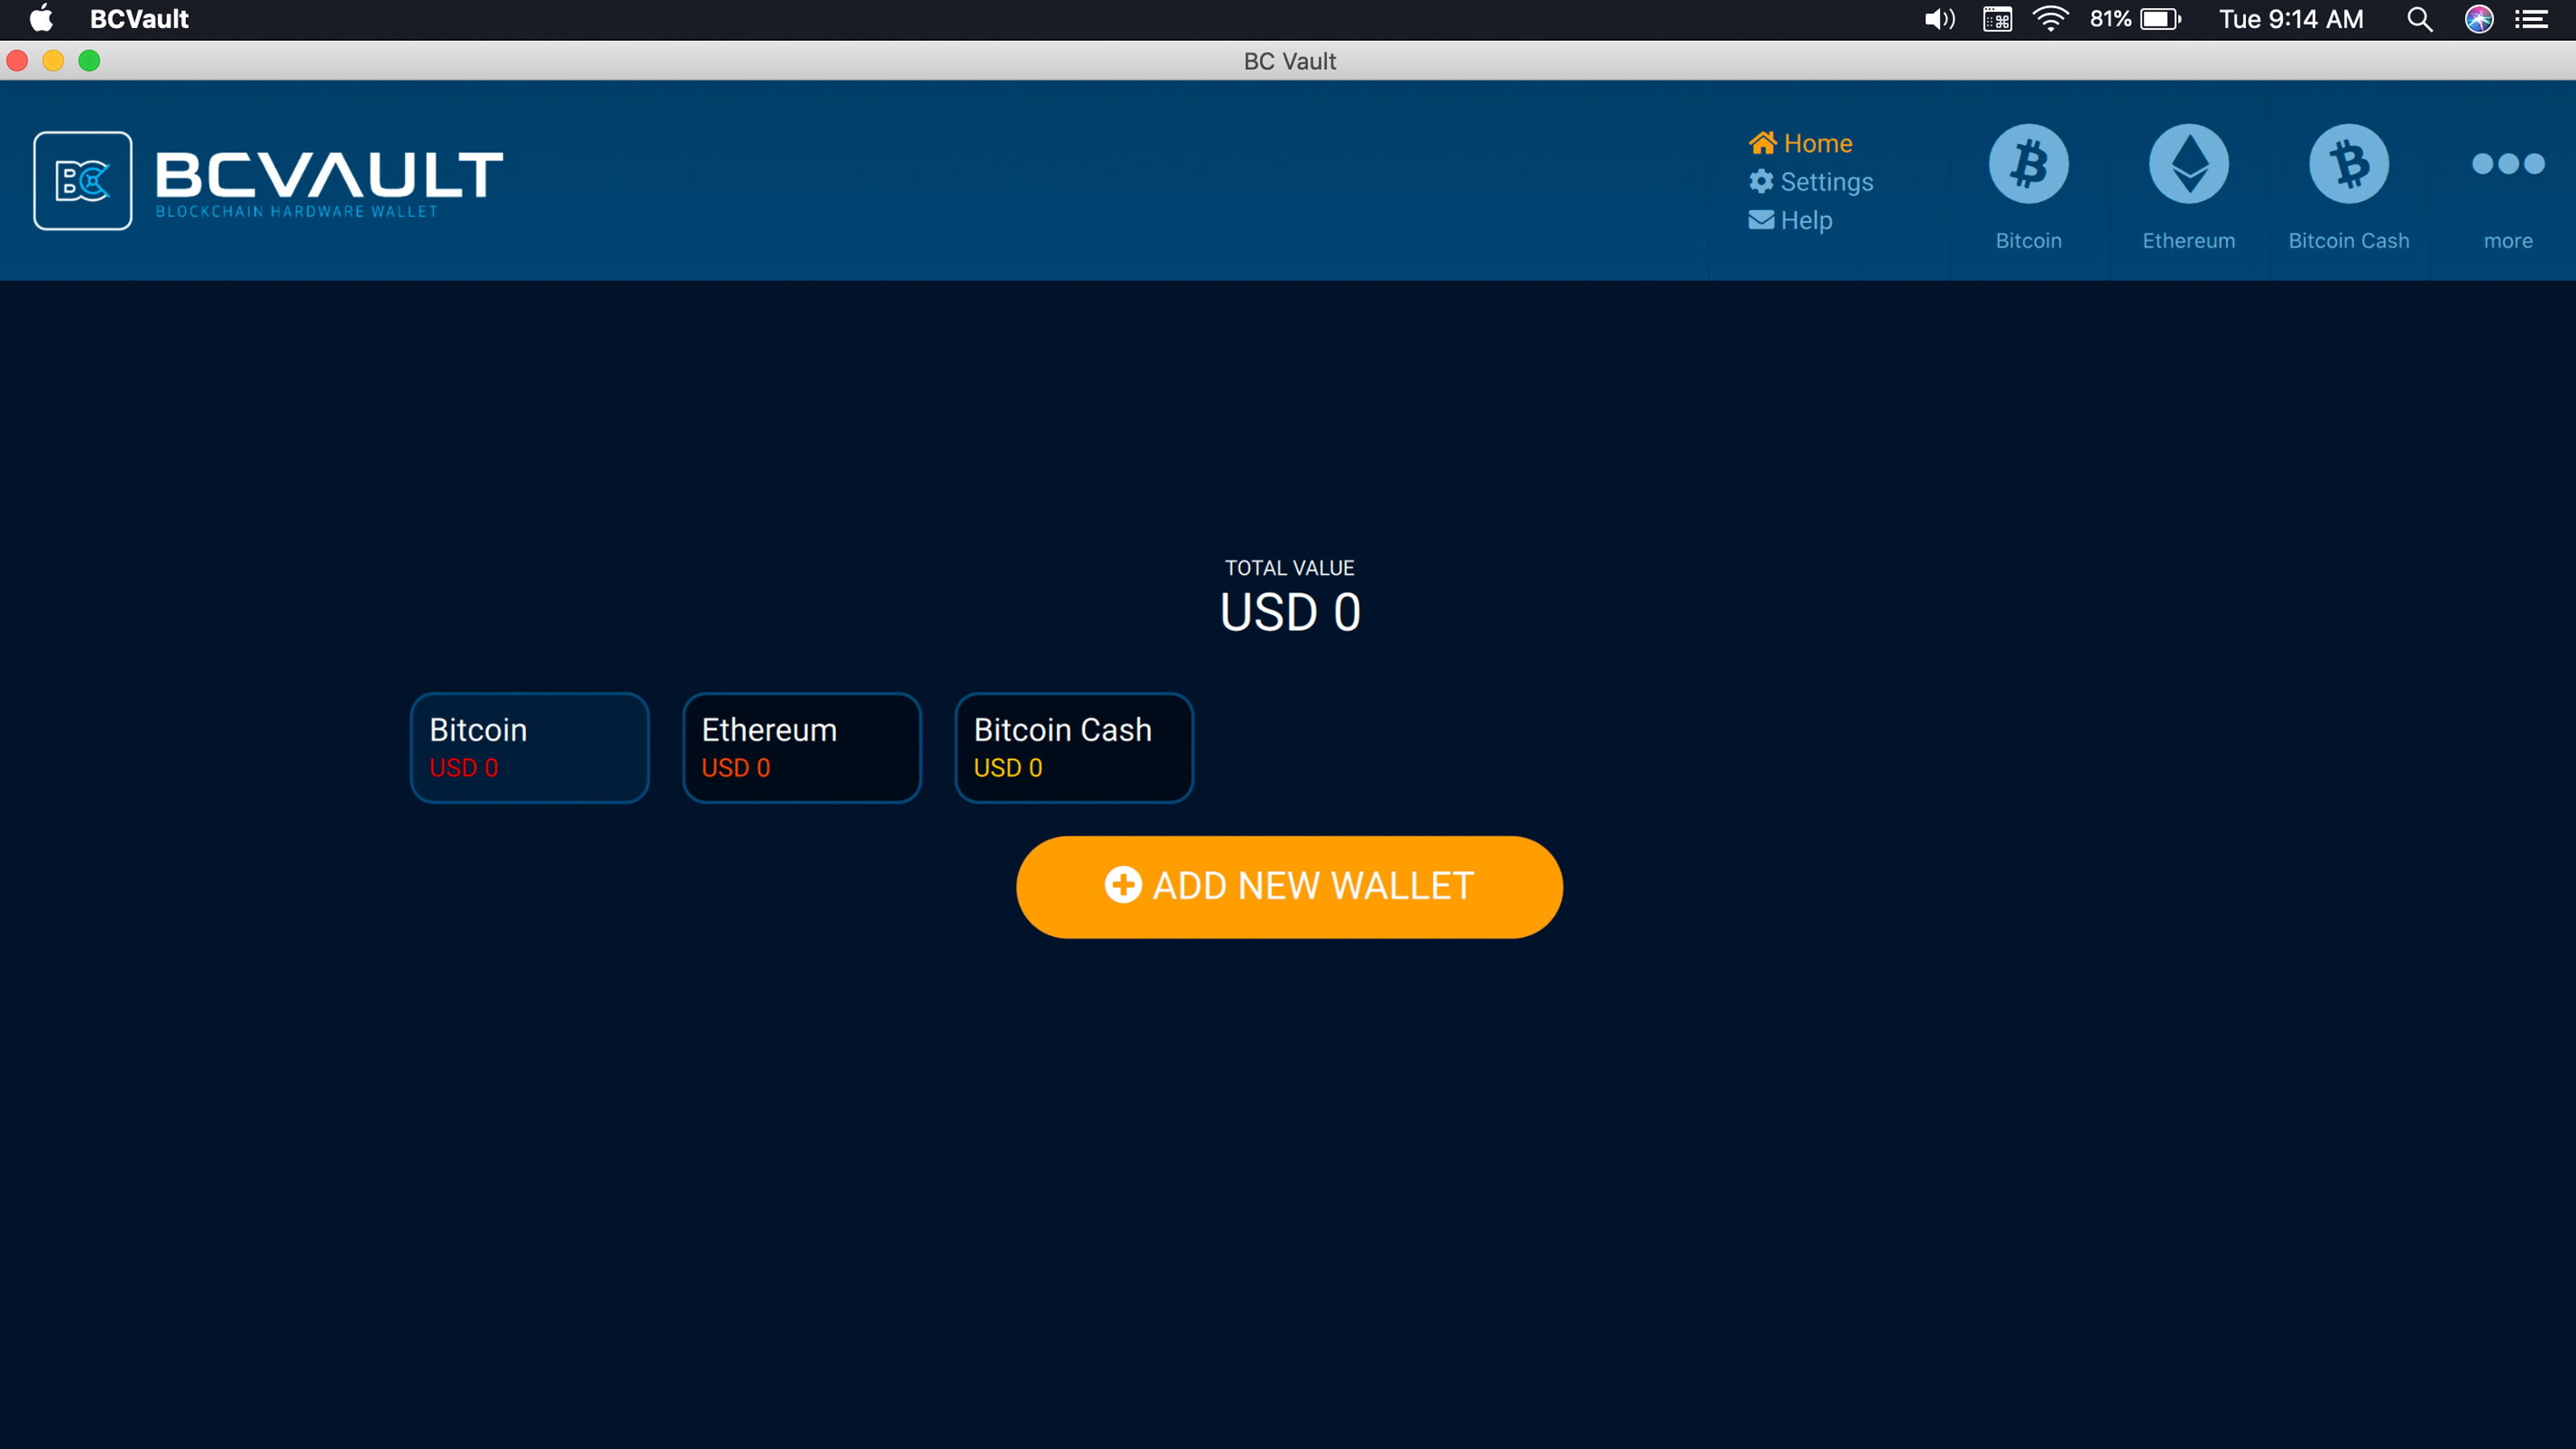Open the Apple menu

coord(41,19)
